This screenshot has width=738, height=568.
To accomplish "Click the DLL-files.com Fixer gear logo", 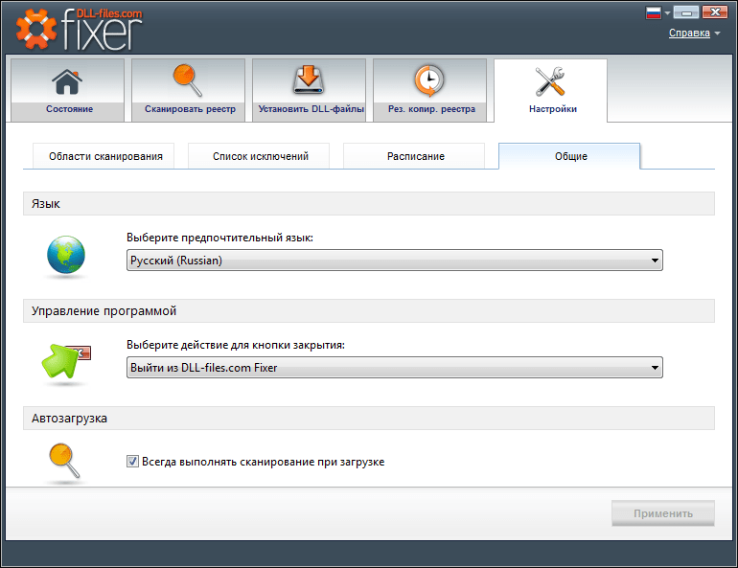I will (35, 30).
